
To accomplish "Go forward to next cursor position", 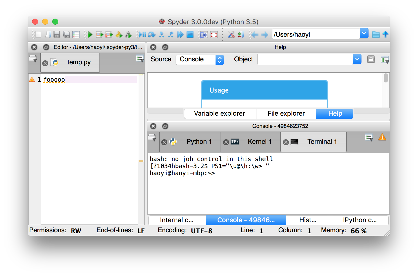I will [x=264, y=34].
